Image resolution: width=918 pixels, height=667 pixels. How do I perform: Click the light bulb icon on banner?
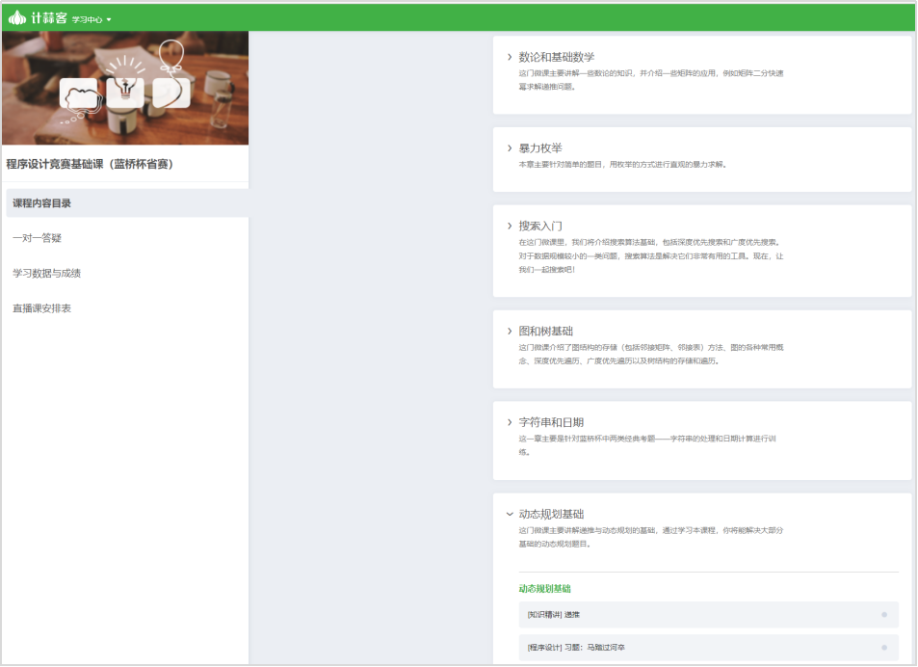click(125, 91)
